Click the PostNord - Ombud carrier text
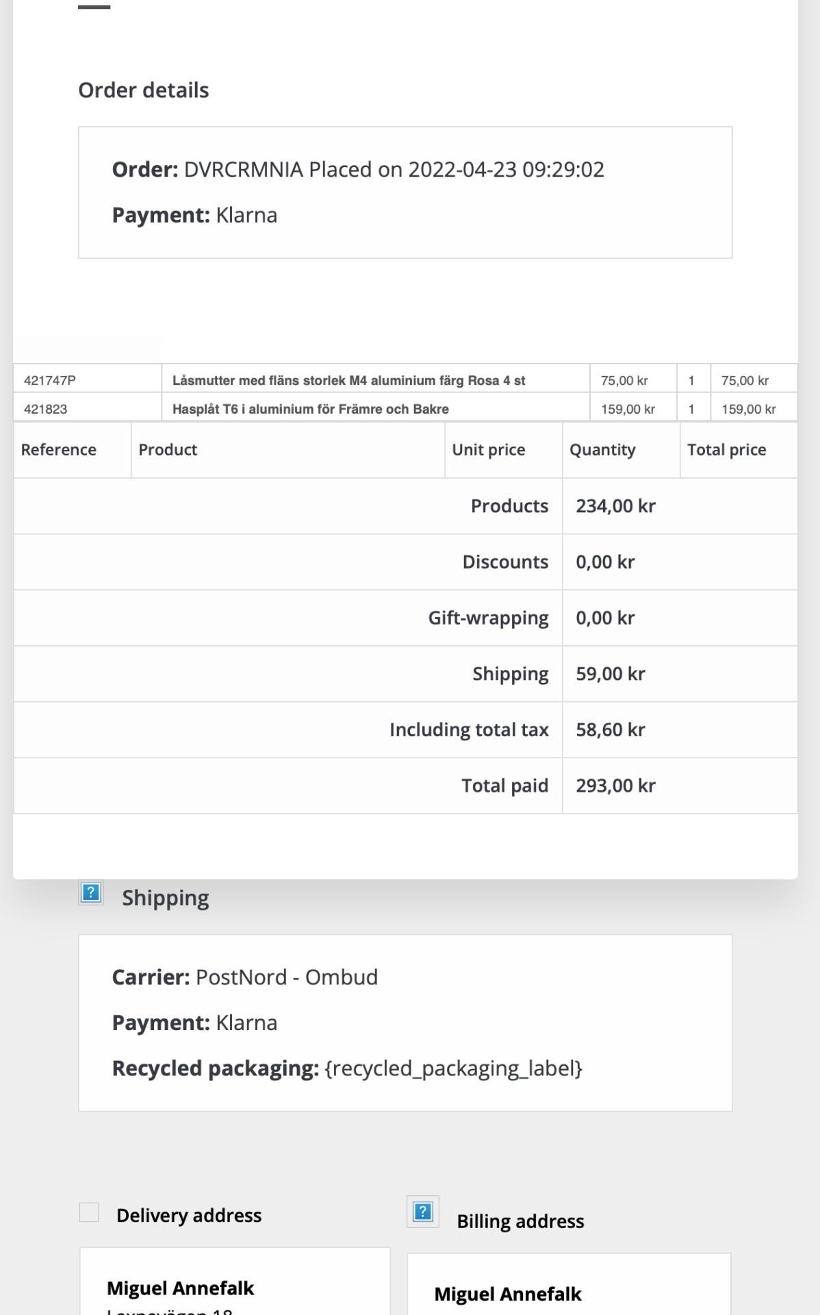Image resolution: width=820 pixels, height=1315 pixels. click(x=287, y=977)
